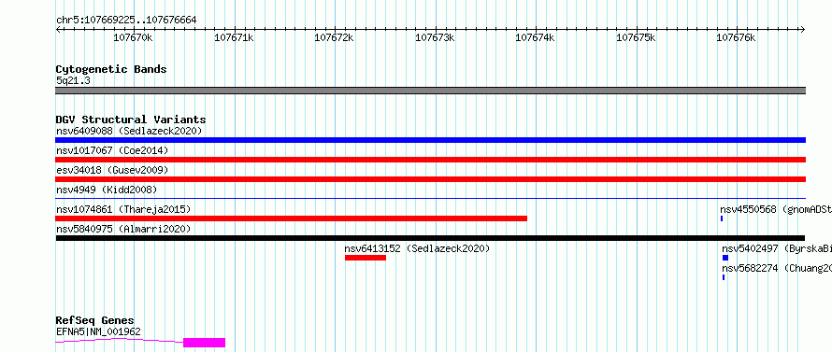Open the nsv1074861 (Thareja2015) label

[x=123, y=209]
